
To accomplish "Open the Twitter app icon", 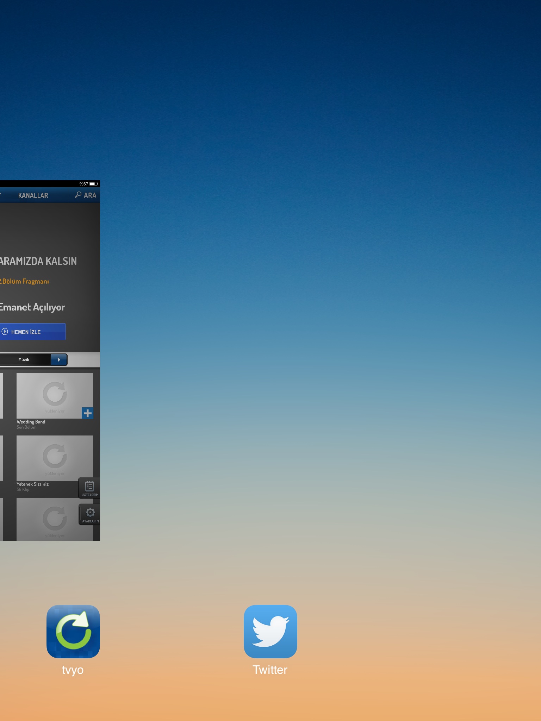I will (270, 631).
